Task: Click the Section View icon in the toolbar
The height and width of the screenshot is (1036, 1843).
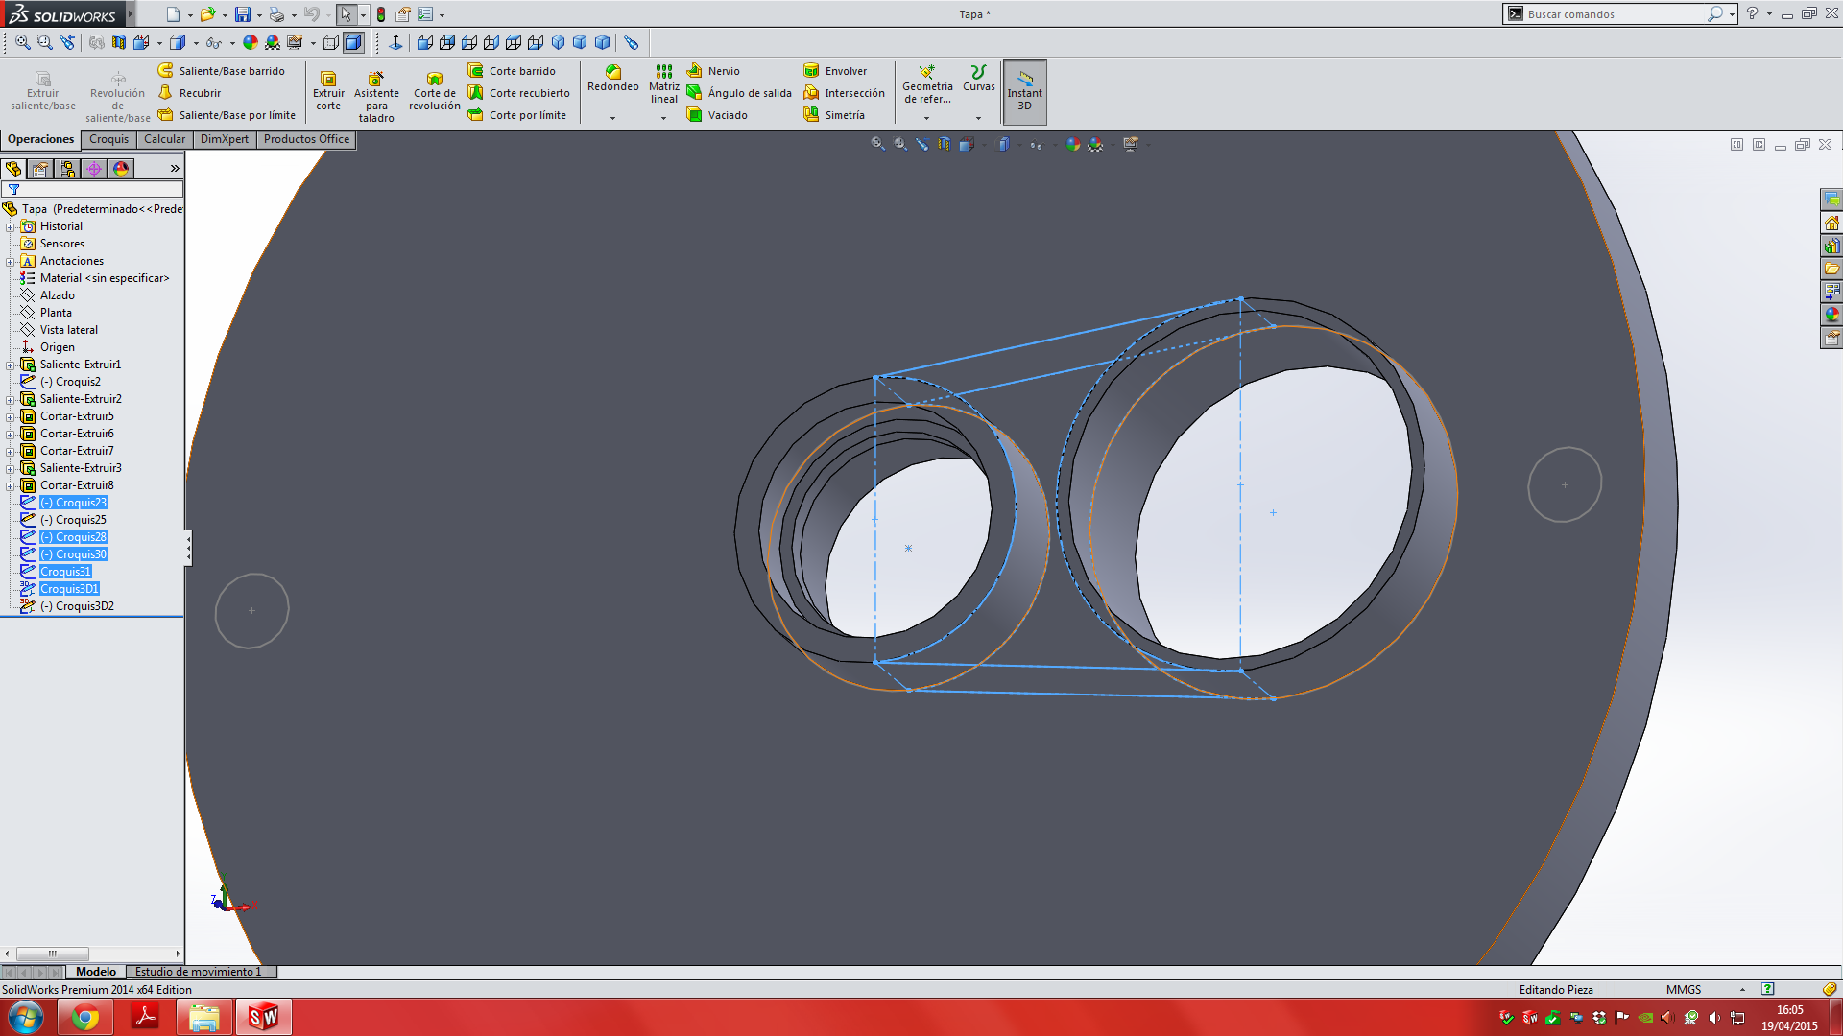Action: click(119, 42)
